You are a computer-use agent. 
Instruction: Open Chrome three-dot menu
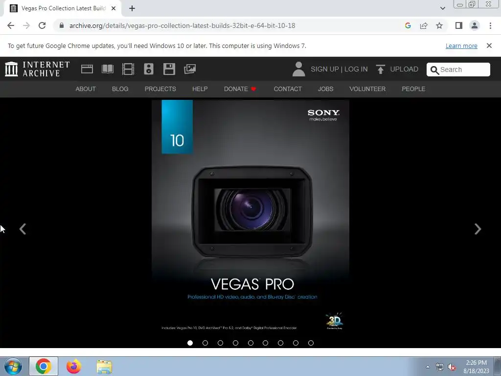[x=490, y=25]
